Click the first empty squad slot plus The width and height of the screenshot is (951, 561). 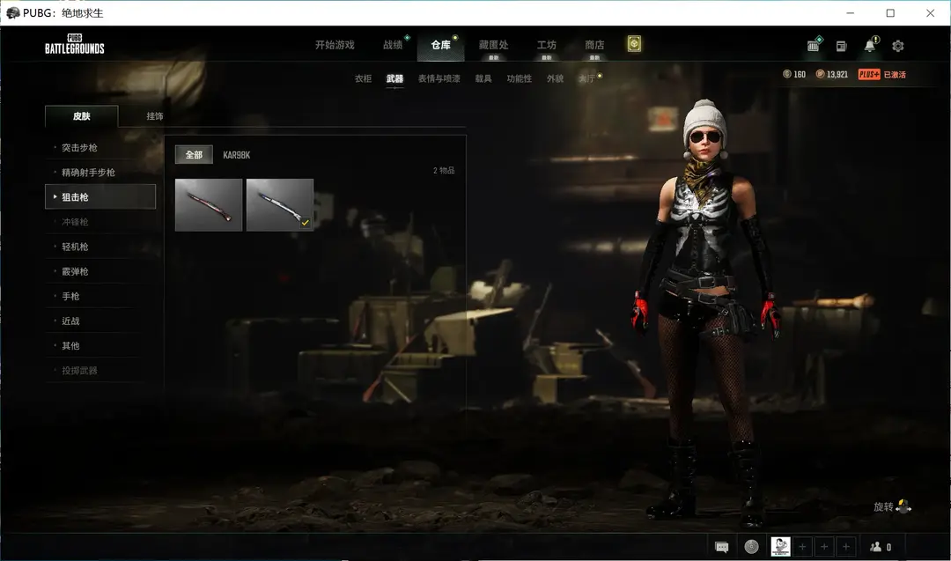[x=802, y=546]
